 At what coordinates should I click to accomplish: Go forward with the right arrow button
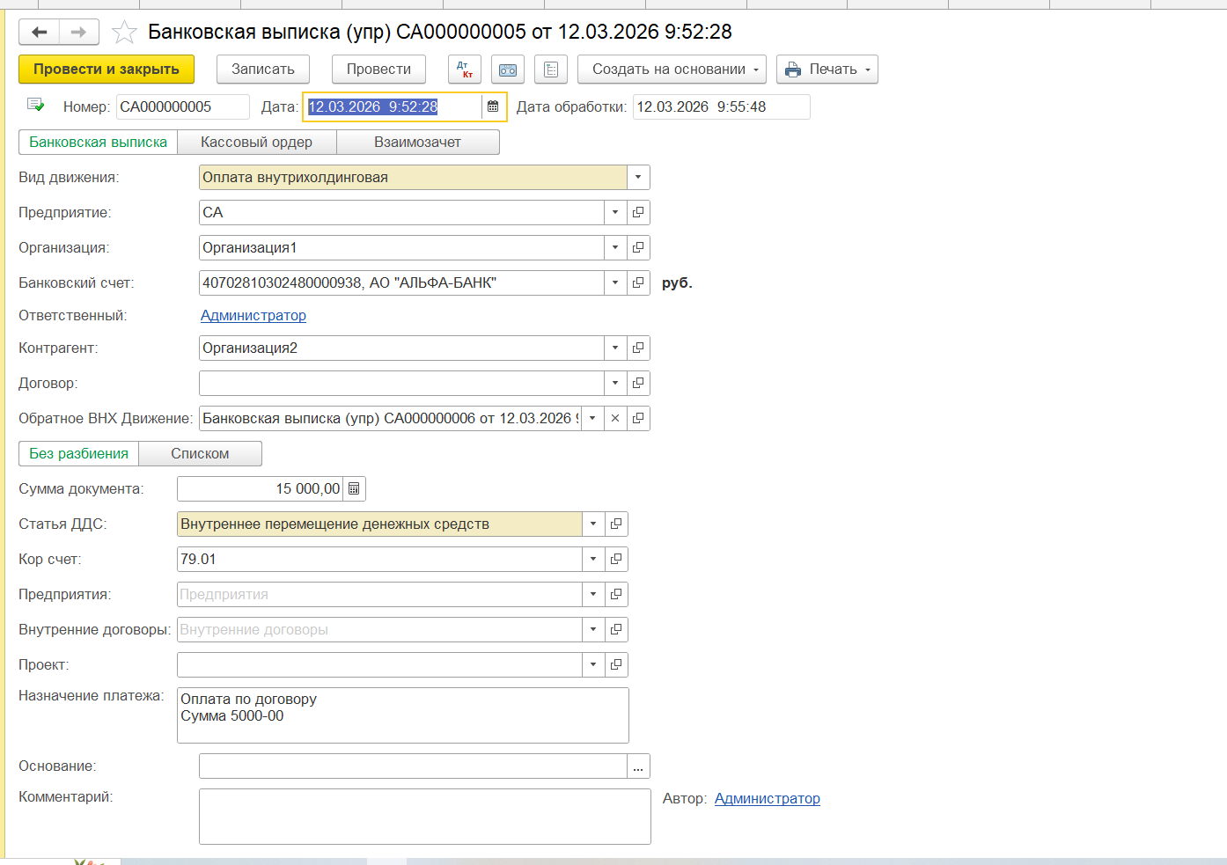tap(79, 33)
